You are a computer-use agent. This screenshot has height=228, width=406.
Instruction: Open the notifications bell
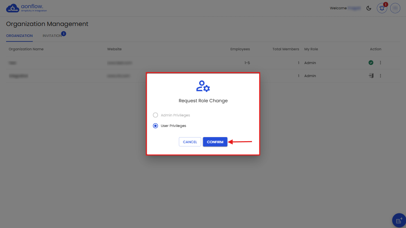tap(382, 8)
